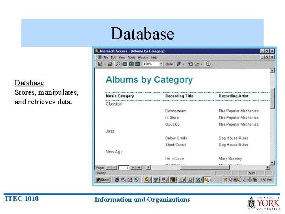The width and height of the screenshot is (285, 214).
Task: Click the Print icon in toolbar
Action: (110, 64)
